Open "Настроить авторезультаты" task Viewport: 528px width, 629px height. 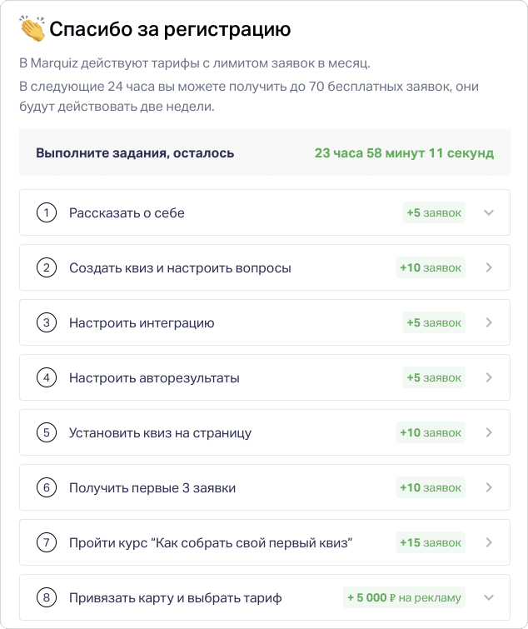154,377
